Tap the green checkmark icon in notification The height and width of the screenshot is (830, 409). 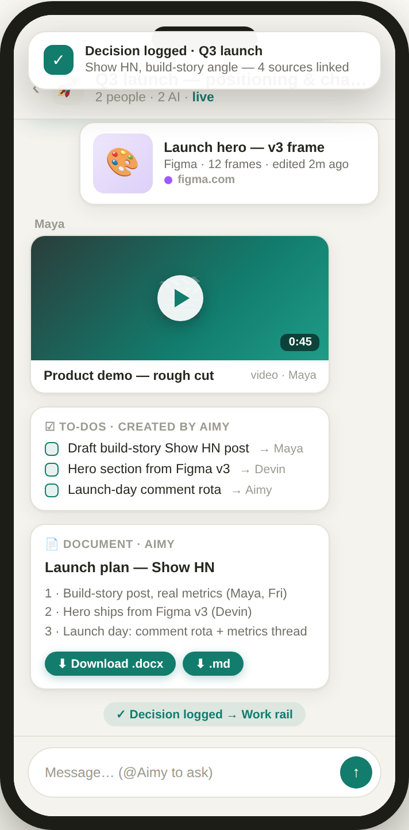point(59,60)
